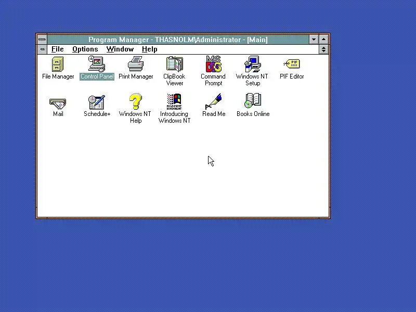Screen dimensions: 416x312
Task: Select the Books Online icon
Action: (x=253, y=101)
